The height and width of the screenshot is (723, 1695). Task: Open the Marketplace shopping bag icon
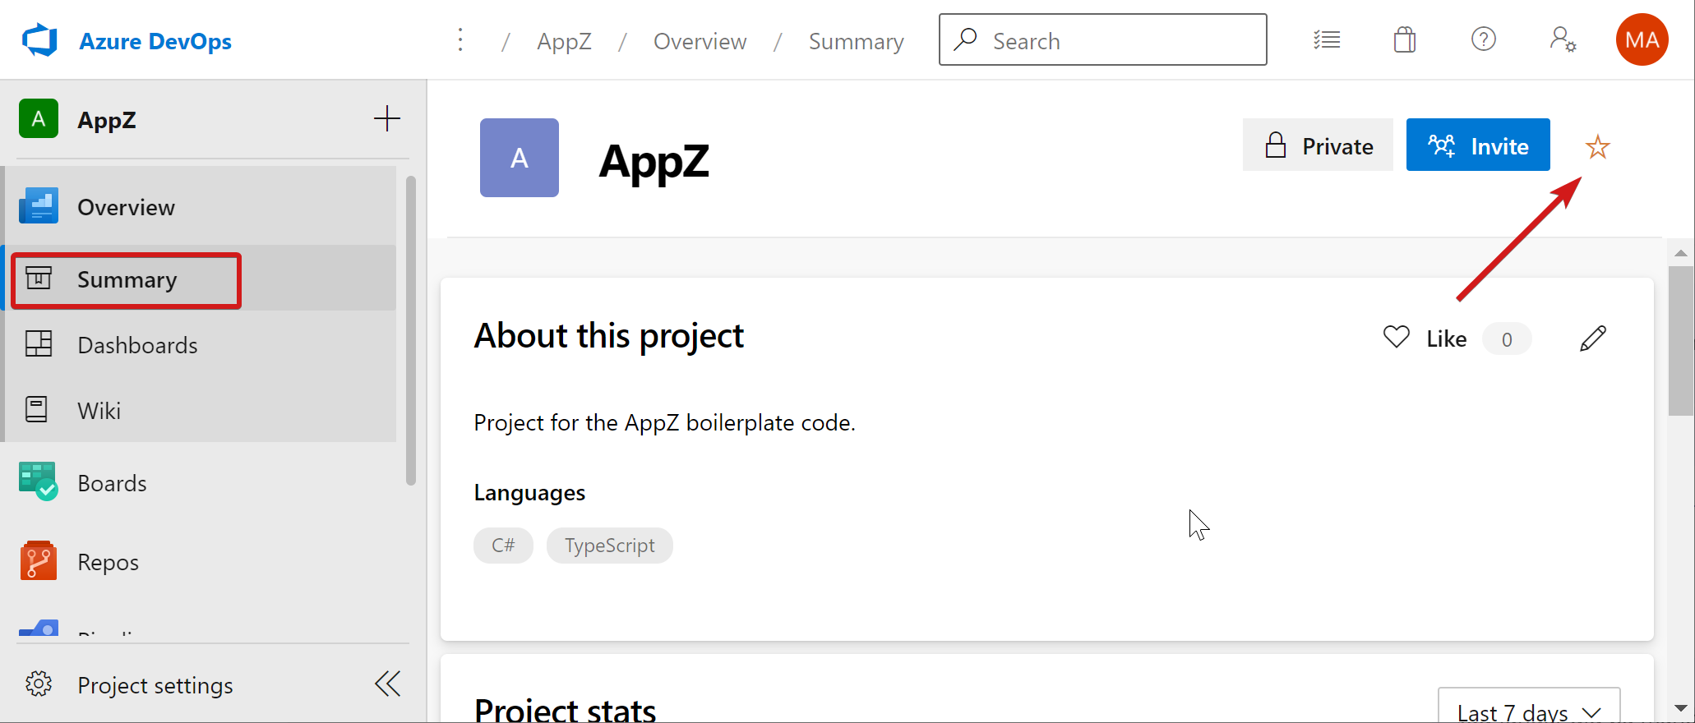(x=1405, y=39)
